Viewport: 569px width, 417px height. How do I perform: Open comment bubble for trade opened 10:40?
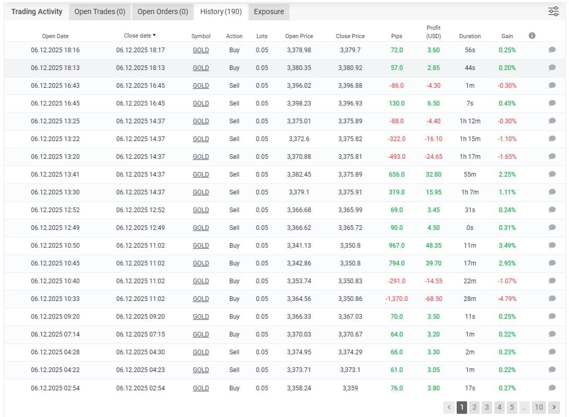pos(552,281)
